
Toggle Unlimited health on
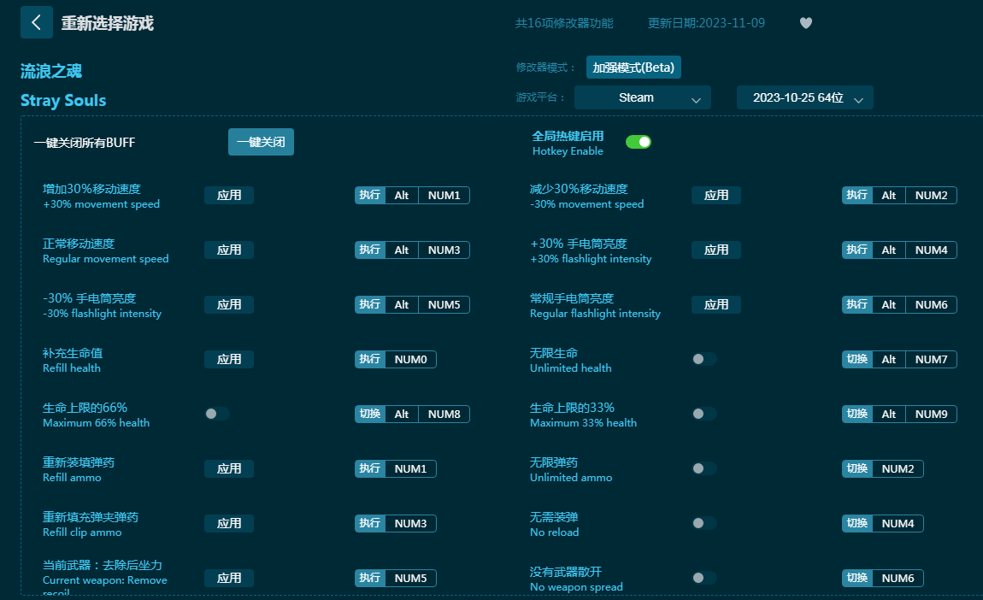click(703, 359)
